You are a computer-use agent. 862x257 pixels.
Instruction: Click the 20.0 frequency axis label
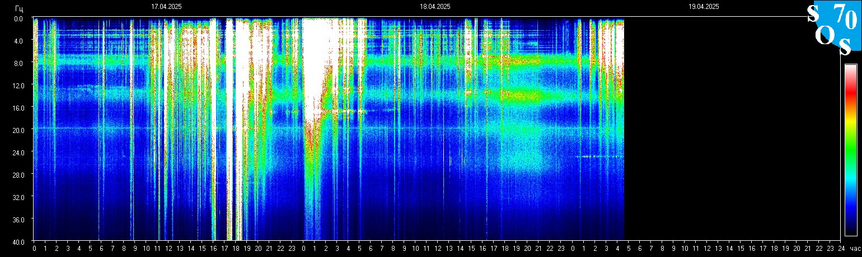[18, 130]
